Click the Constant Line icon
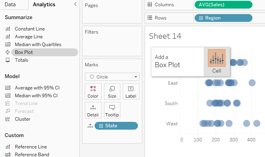The width and height of the screenshot is (265, 157). pos(7,29)
